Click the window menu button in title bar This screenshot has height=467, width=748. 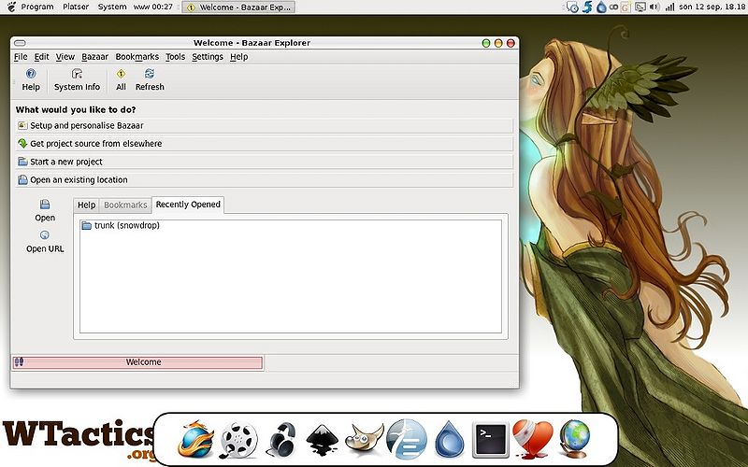pos(20,43)
